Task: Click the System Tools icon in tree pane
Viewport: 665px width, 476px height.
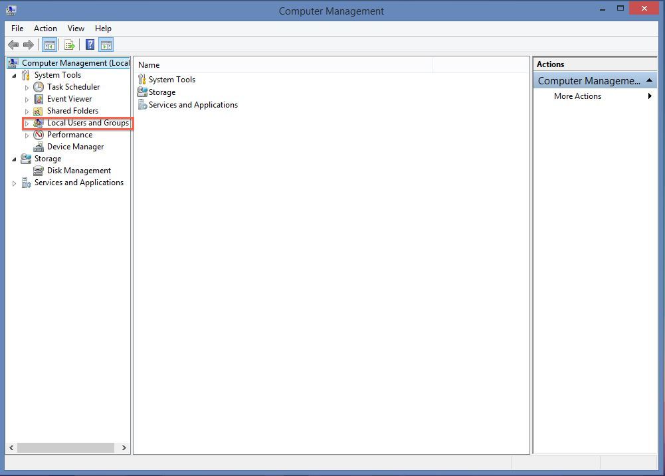Action: tap(26, 75)
